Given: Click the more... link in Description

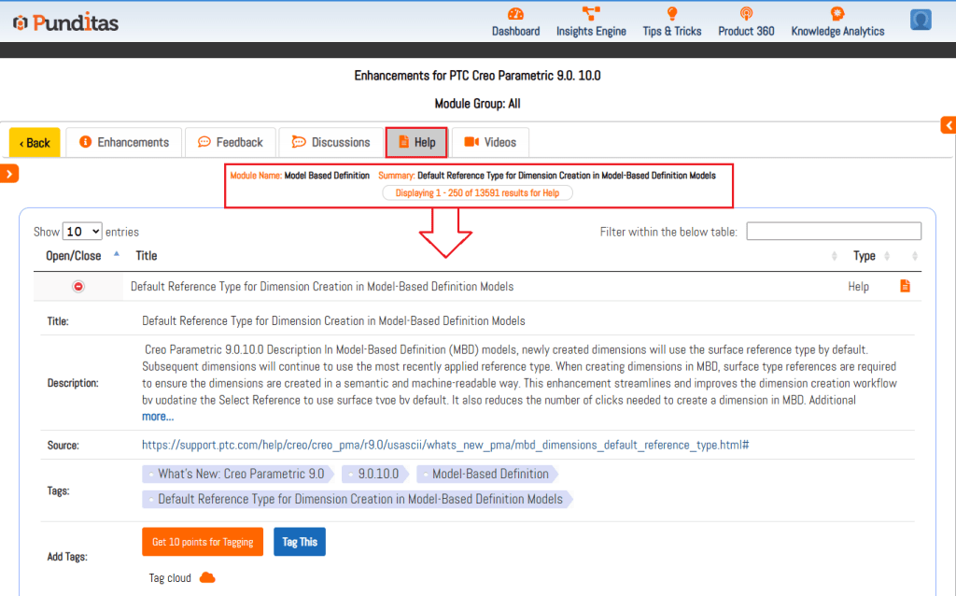Looking at the screenshot, I should [x=158, y=417].
